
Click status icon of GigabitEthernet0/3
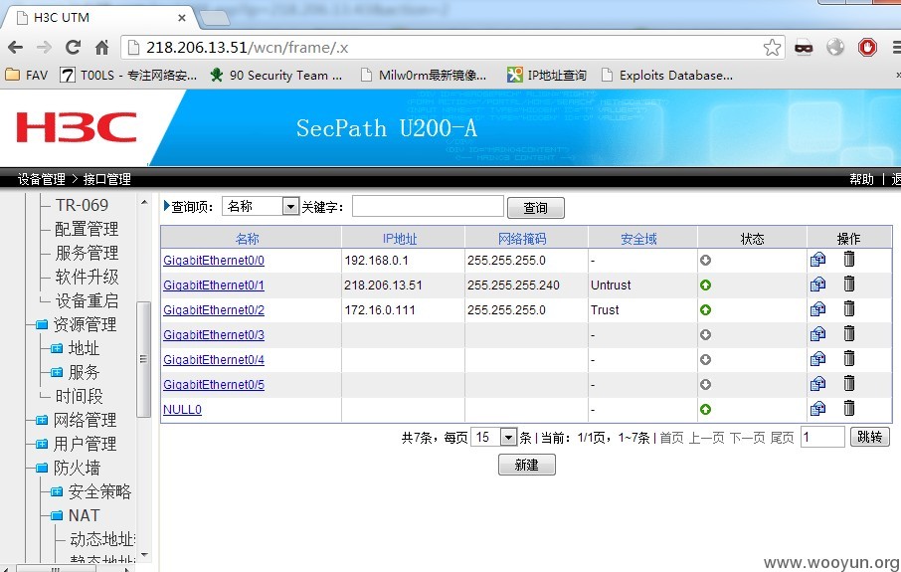(706, 334)
